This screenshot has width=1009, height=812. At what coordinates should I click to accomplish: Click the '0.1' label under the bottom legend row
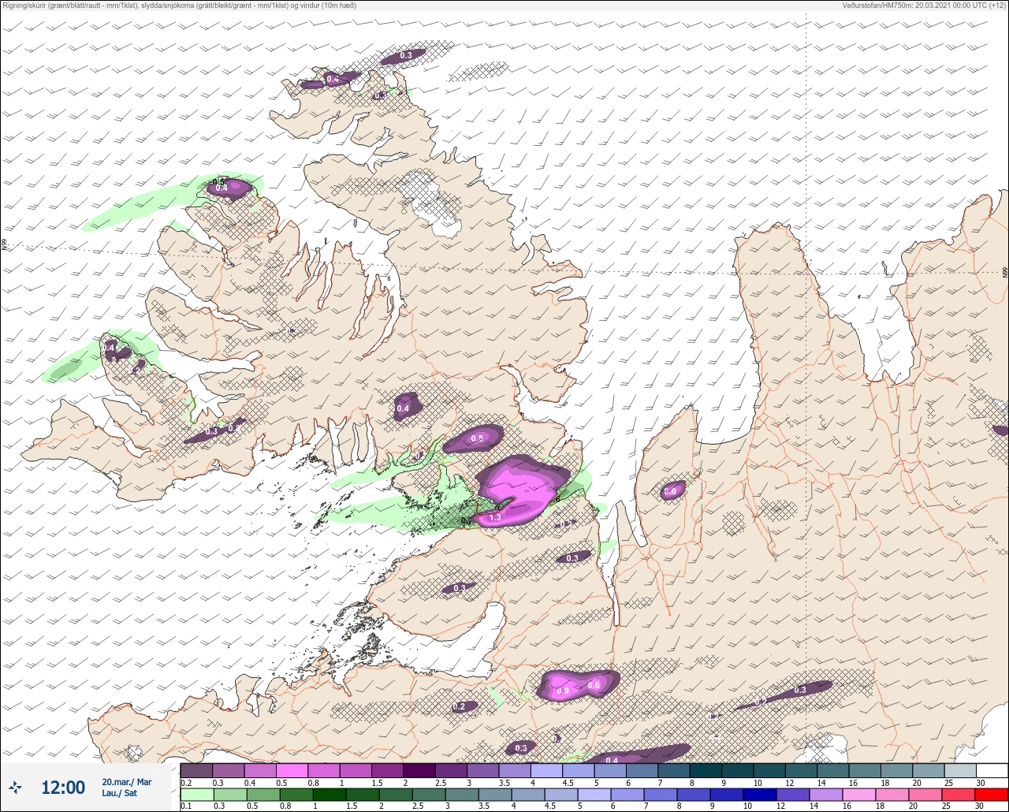(186, 806)
